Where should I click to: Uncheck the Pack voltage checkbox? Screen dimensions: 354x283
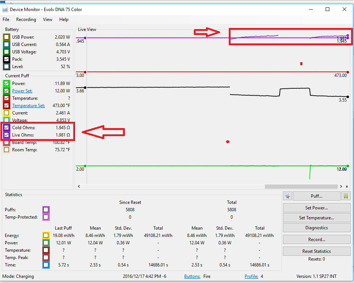(x=6, y=59)
